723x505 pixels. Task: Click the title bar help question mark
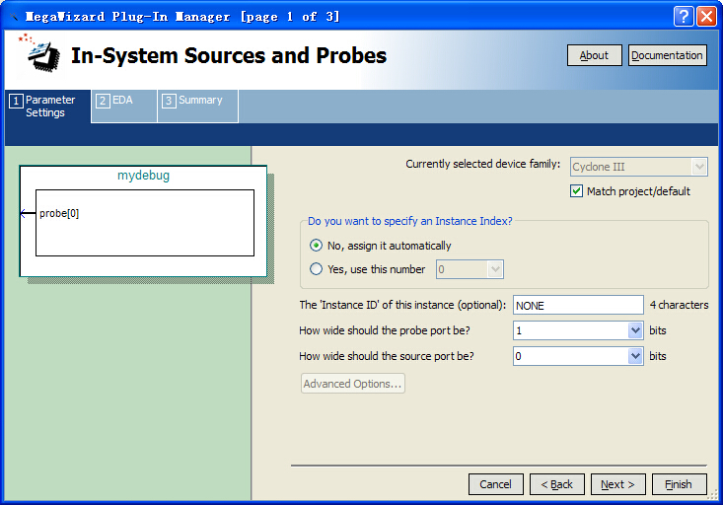point(684,16)
